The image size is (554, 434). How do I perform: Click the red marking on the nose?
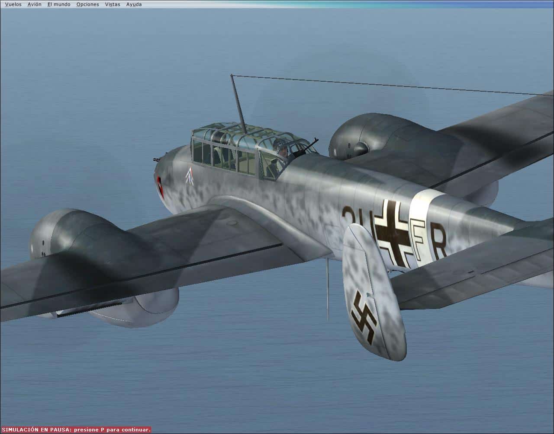[x=160, y=187]
